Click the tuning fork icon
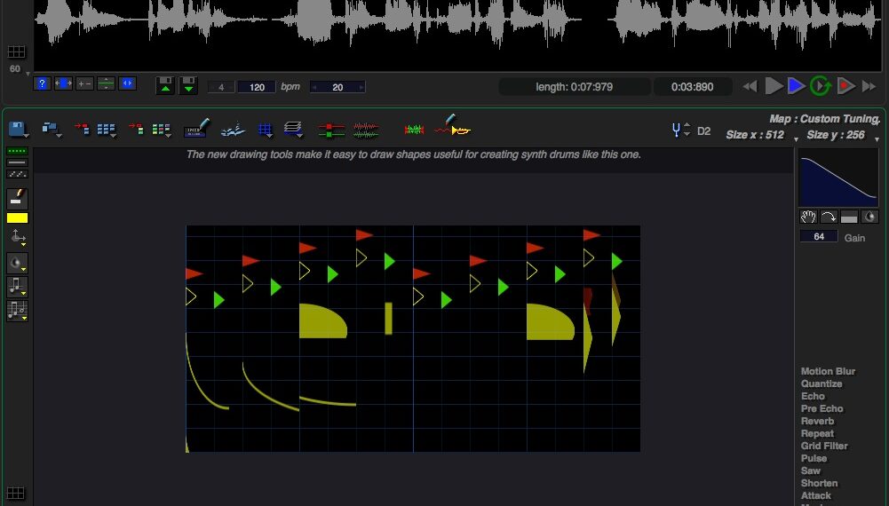The image size is (889, 506). 679,130
